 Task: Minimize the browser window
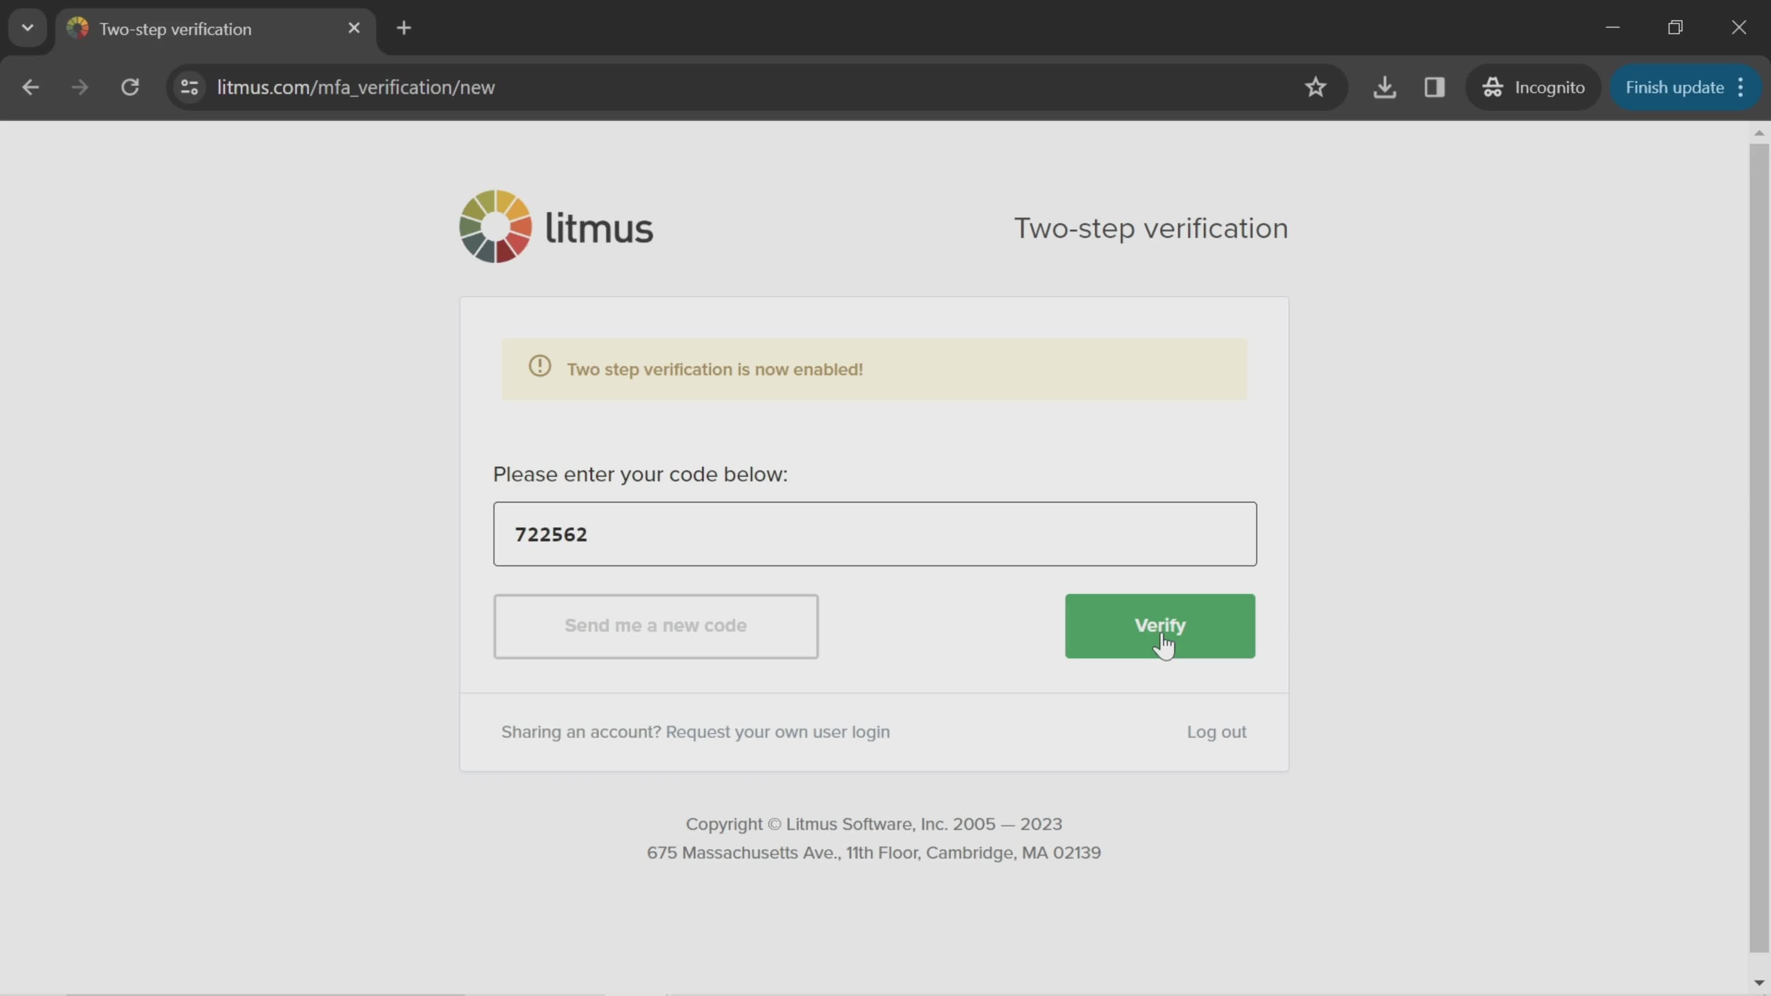1612,28
